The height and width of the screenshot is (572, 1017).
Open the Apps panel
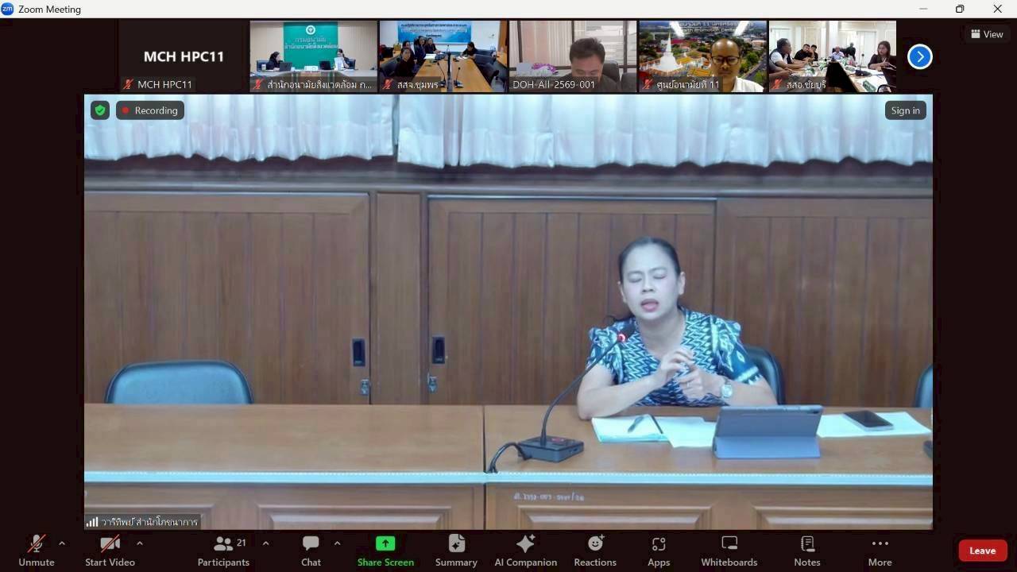[x=658, y=551]
